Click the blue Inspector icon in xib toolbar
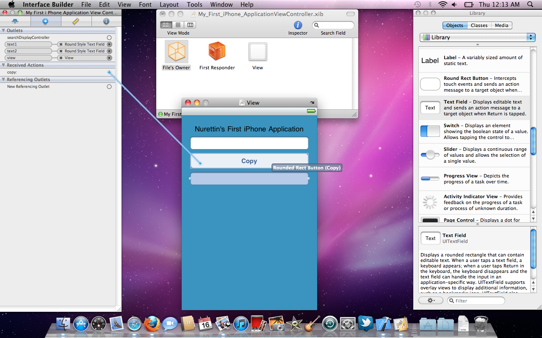 (298, 25)
